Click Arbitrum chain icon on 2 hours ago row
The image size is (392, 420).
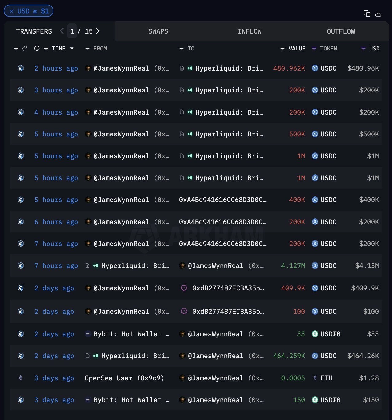click(21, 68)
